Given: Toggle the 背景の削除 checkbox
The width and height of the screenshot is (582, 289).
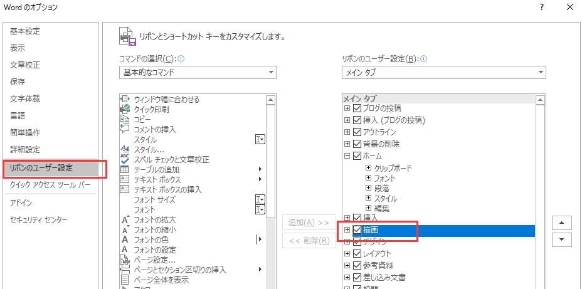Looking at the screenshot, I should point(357,144).
